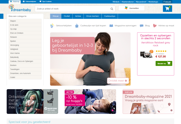The width and height of the screenshot is (181, 124).
Task: Select the Slapen category
Action: pos(25,21)
